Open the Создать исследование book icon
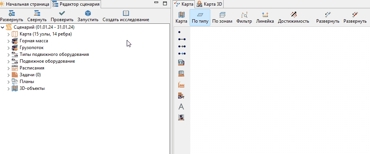Viewport: 370px width, 154px height. pos(126,13)
